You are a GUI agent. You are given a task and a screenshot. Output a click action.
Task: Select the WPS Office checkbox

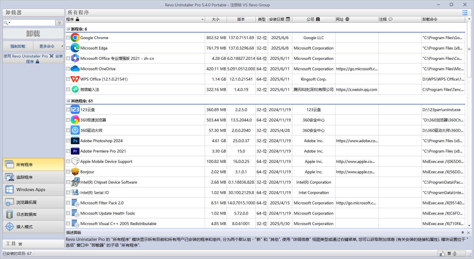[68, 79]
